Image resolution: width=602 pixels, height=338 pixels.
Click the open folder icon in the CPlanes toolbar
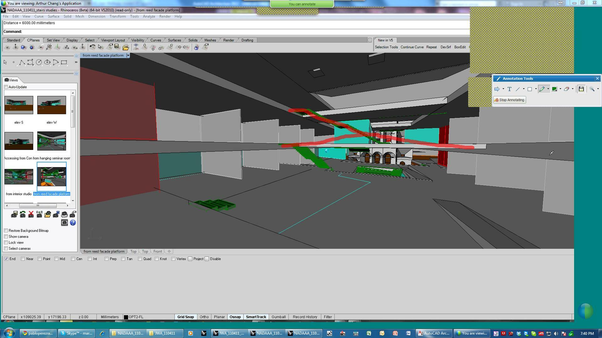126,47
